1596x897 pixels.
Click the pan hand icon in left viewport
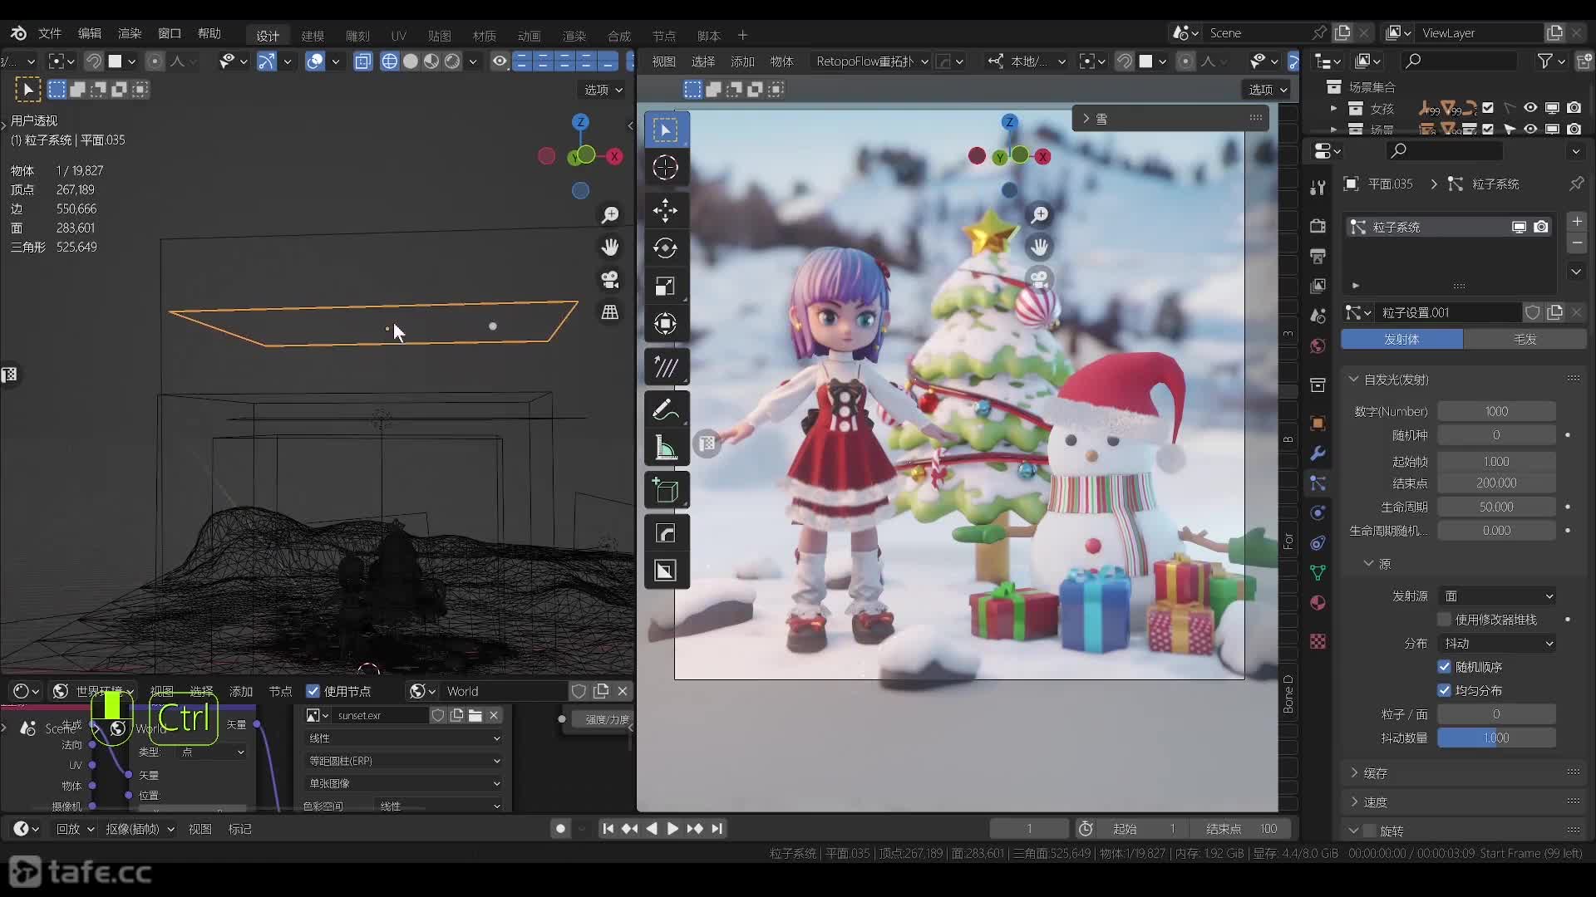tap(610, 248)
